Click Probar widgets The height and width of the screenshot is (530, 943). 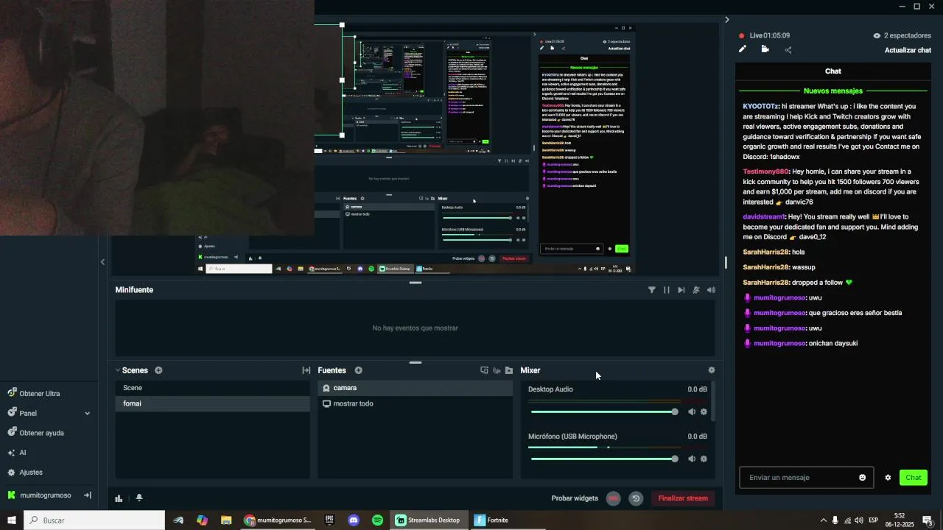pos(575,498)
